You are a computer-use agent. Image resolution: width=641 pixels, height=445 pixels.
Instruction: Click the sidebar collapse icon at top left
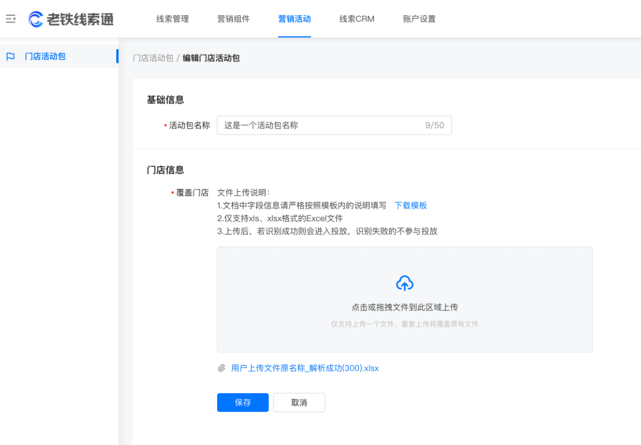[10, 18]
